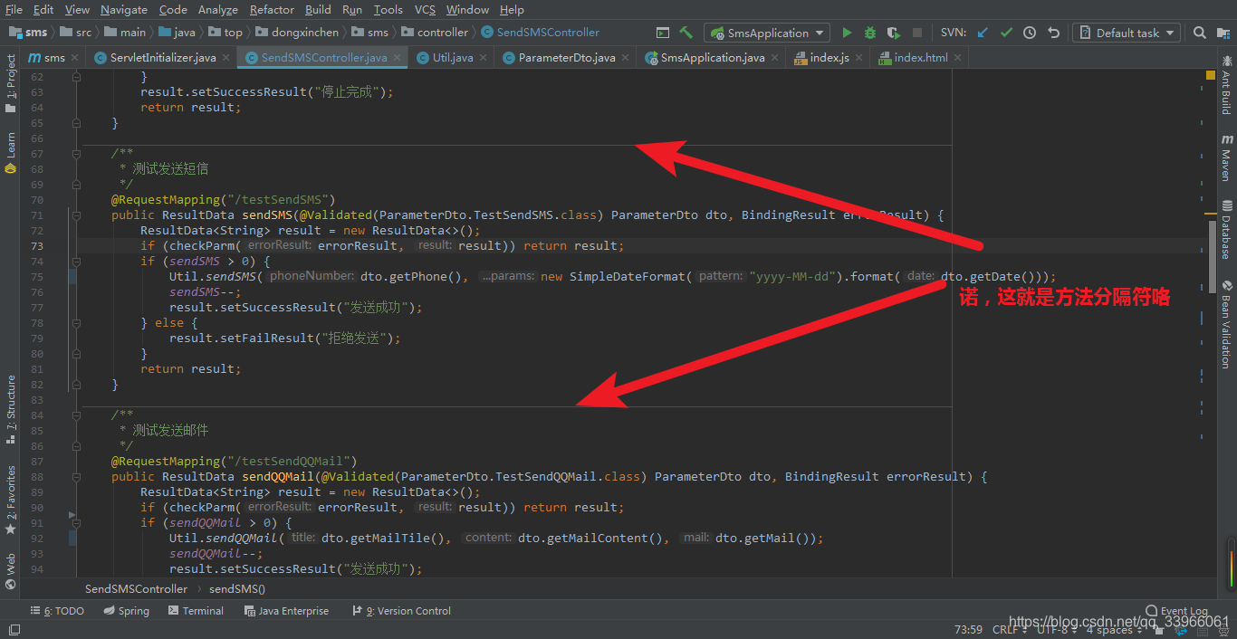Run SmsApplication with the green play icon
This screenshot has width=1237, height=639.
[847, 33]
